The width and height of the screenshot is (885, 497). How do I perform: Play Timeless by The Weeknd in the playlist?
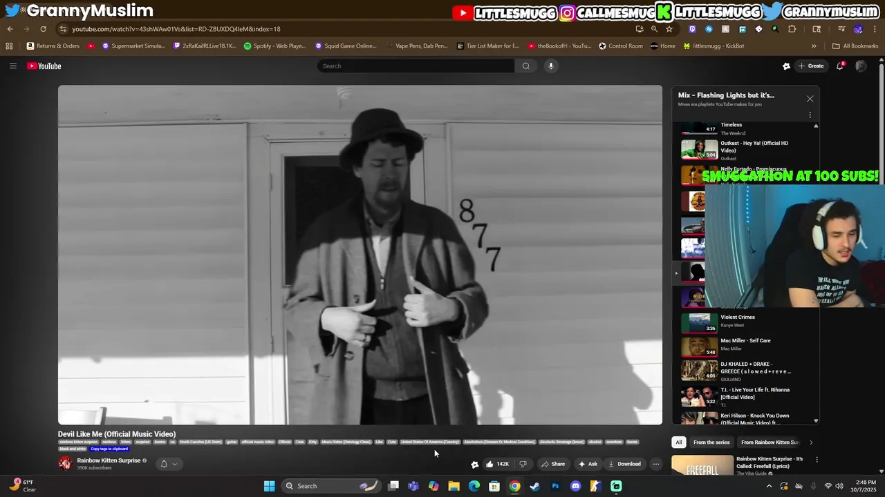click(x=746, y=128)
